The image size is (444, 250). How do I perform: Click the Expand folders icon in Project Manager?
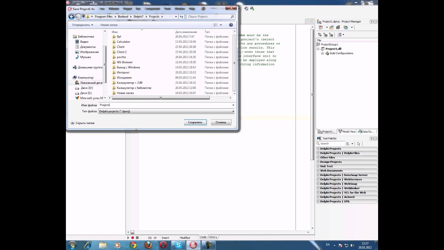coord(325,35)
